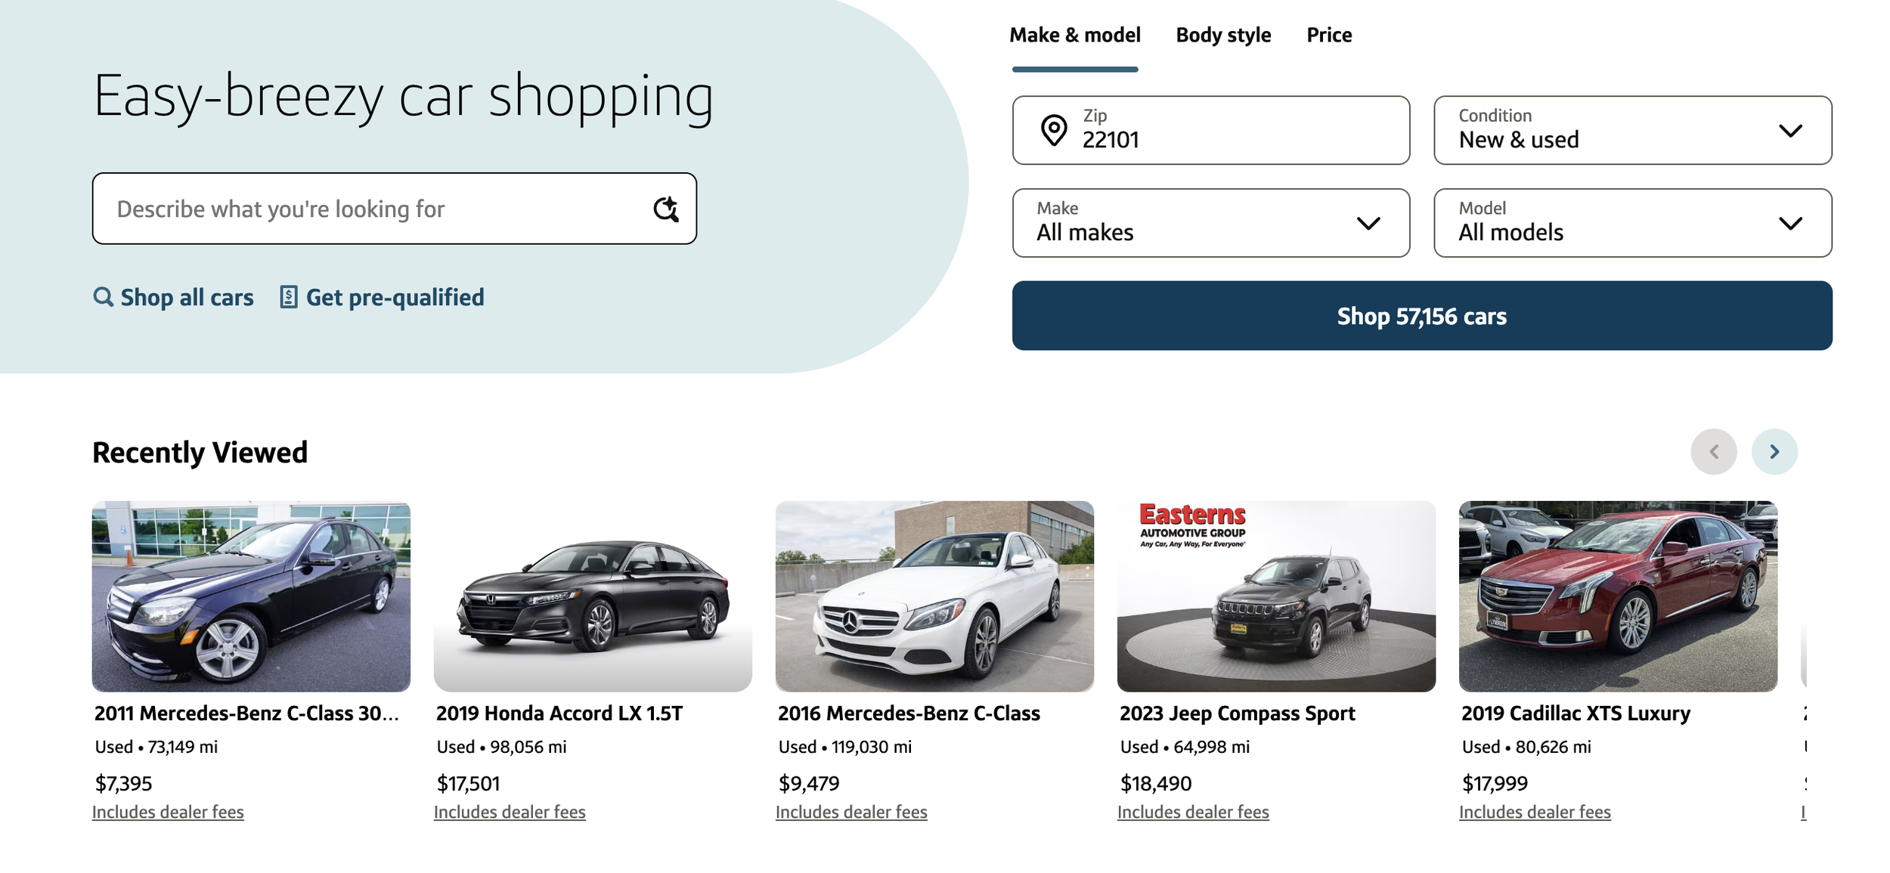
Task: Open the 2023 Jeep Compass Sport photo
Action: click(1276, 596)
